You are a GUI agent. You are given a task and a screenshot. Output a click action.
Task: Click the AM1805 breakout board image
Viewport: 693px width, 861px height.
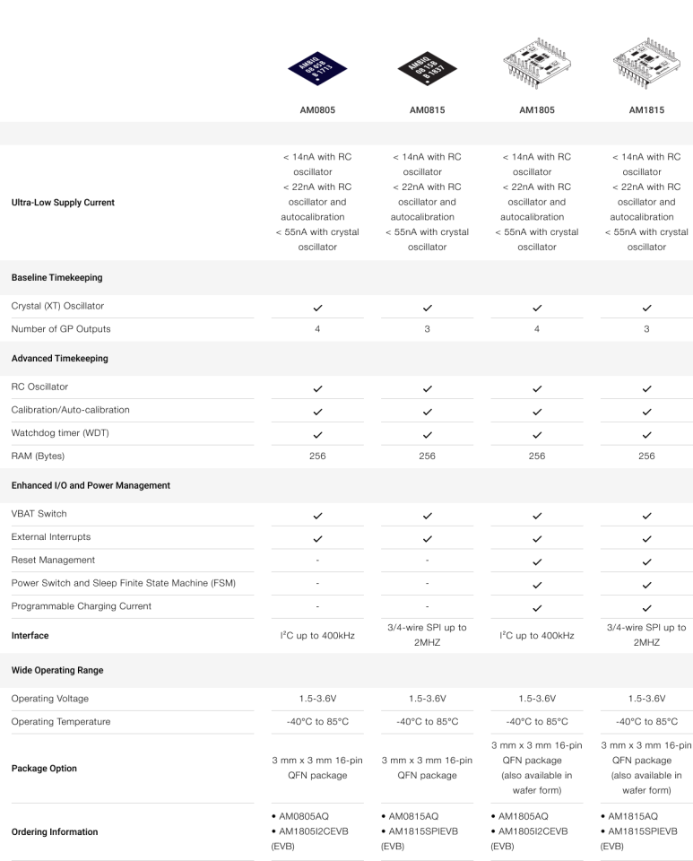(x=536, y=65)
